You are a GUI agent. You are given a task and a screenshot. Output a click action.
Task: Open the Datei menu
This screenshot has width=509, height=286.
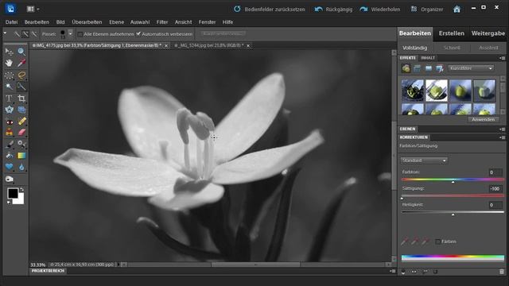click(11, 22)
